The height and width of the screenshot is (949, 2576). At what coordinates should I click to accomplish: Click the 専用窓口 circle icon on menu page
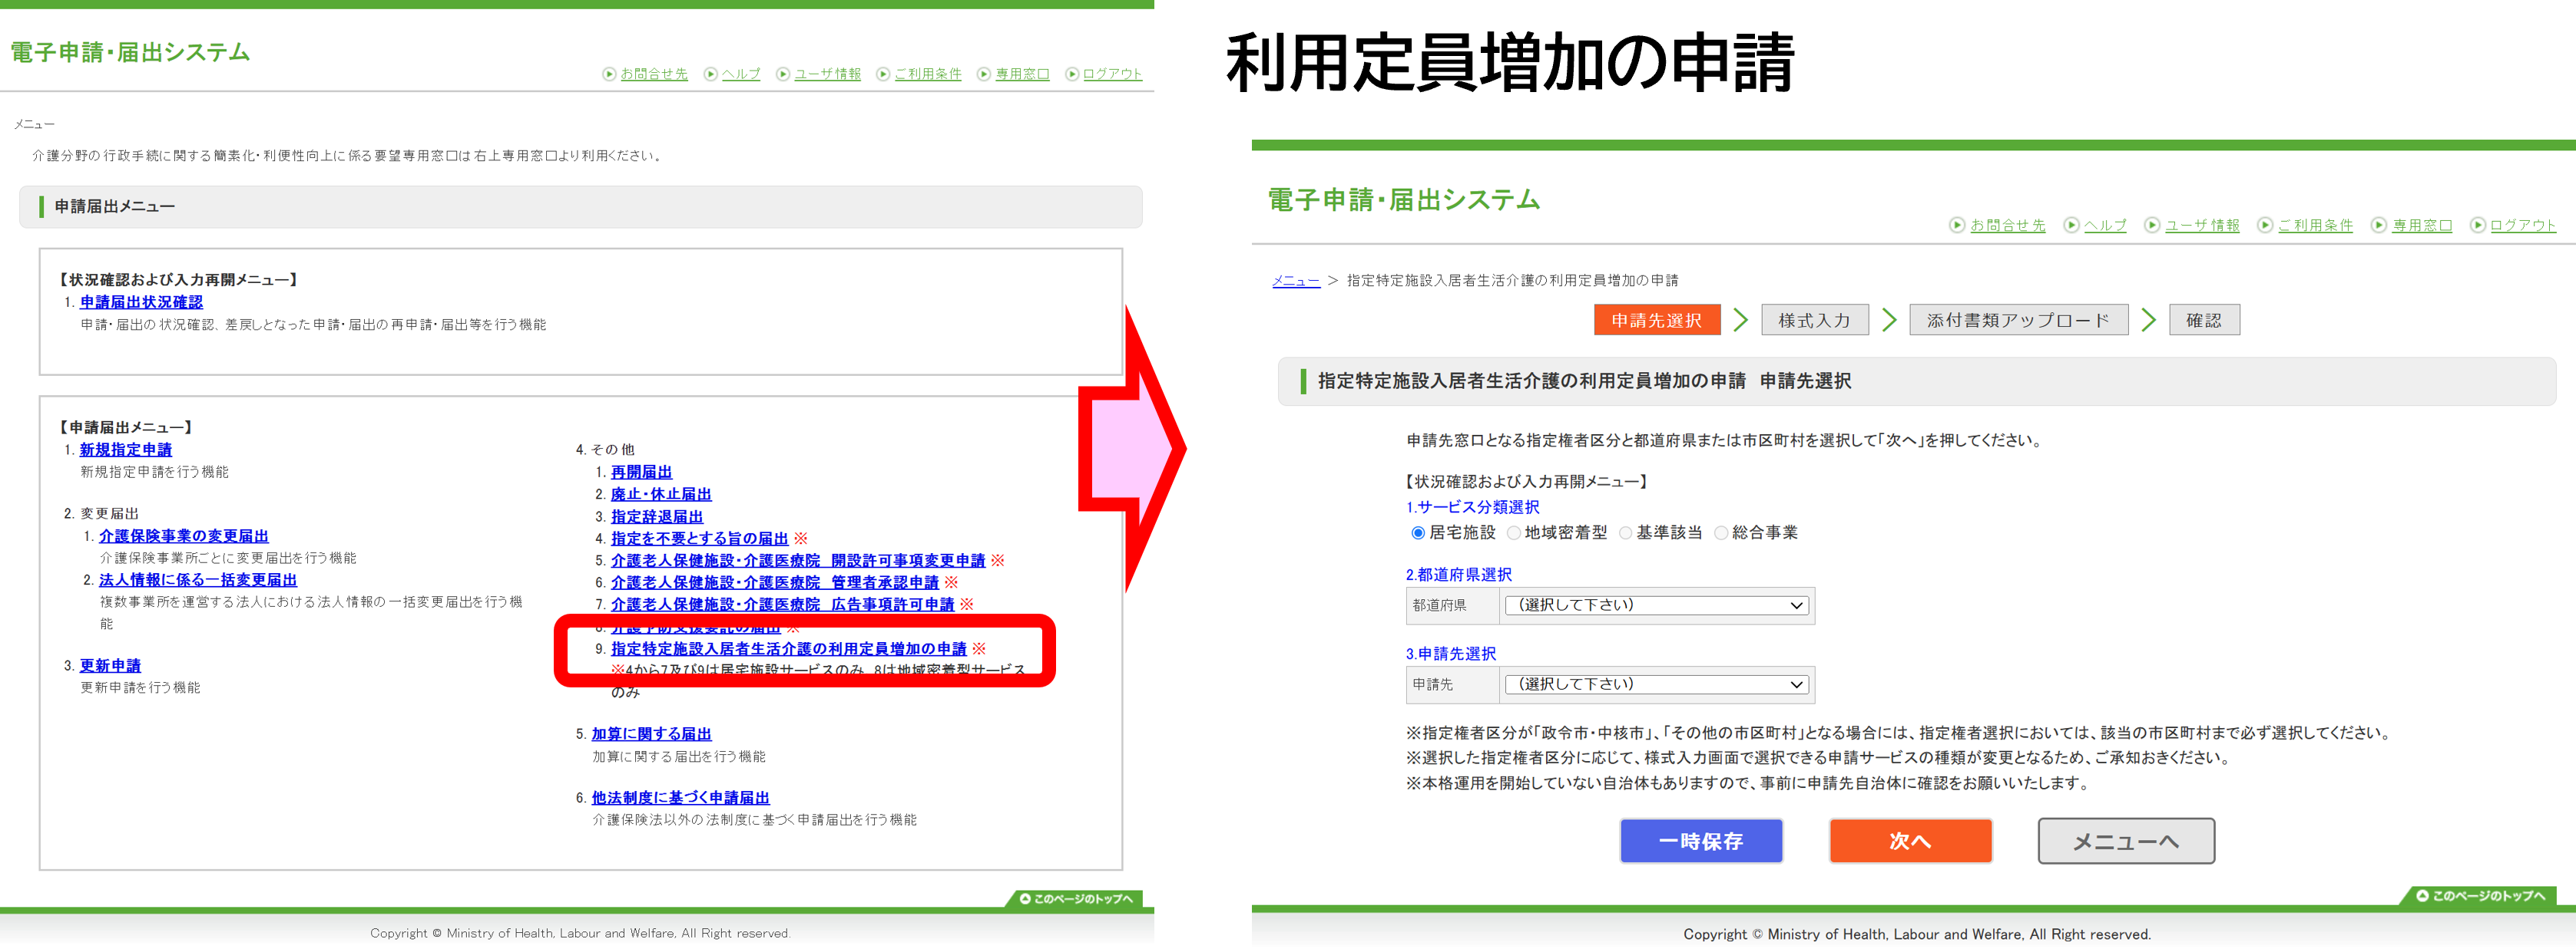tap(984, 74)
